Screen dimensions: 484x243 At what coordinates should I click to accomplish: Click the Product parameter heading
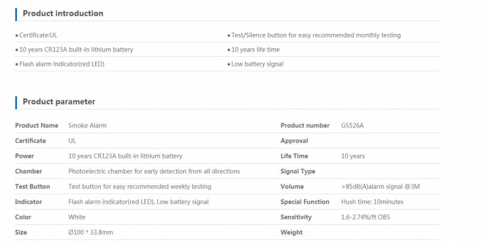[x=59, y=102]
